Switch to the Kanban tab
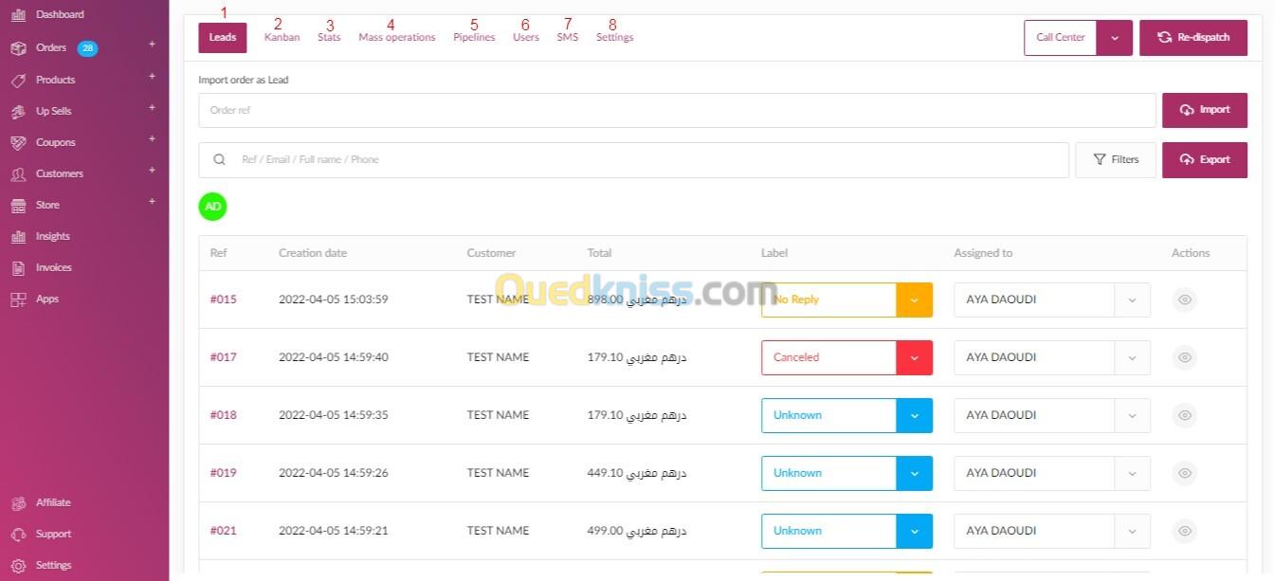Screen dimensions: 1274x581 point(282,38)
